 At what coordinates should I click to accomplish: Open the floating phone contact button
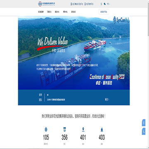144,131
